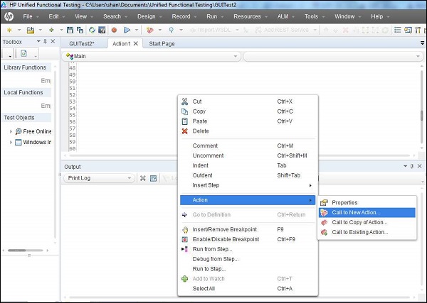Click the Call to Existing Action icon
The width and height of the screenshot is (427, 303).
coord(325,232)
